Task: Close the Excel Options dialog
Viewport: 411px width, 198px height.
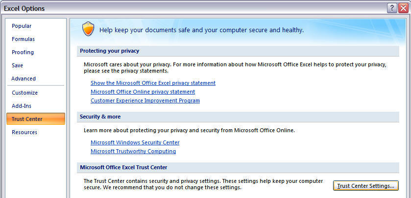Action: [x=403, y=8]
